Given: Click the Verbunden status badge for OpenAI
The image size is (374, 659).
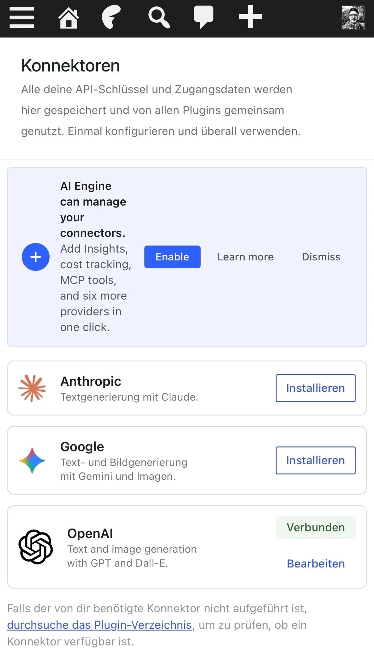Looking at the screenshot, I should [x=315, y=528].
